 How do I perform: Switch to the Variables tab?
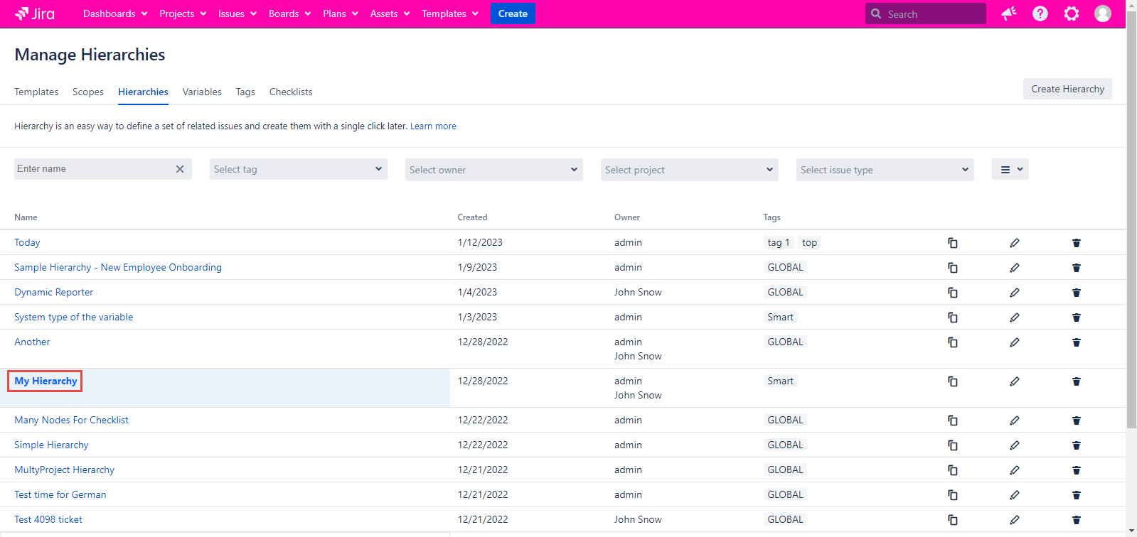pyautogui.click(x=202, y=92)
